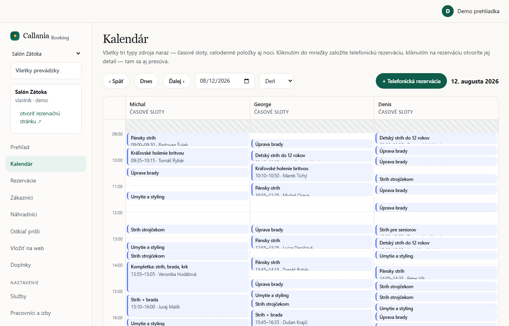Image resolution: width=509 pixels, height=326 pixels.
Task: Click the Ďalej button
Action: [x=177, y=81]
